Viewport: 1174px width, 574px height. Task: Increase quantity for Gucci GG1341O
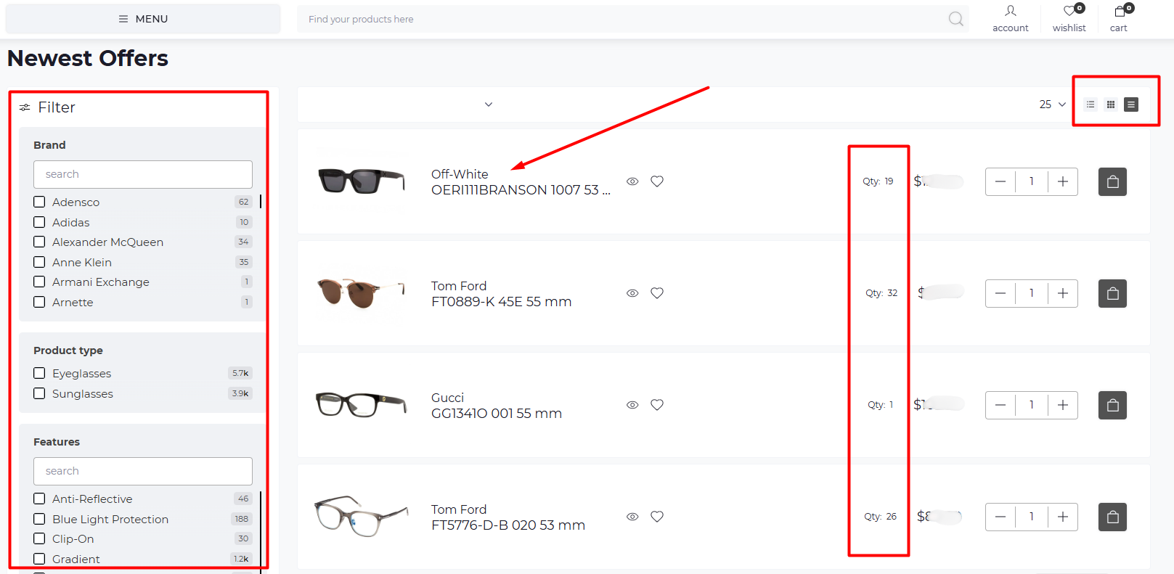1063,405
